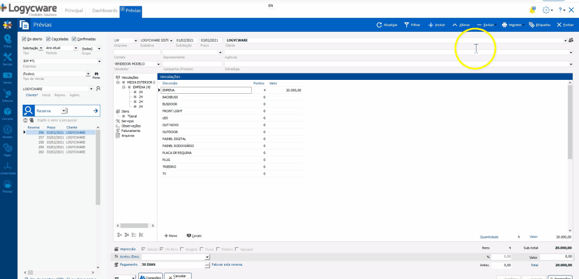Open the Mídias module in sidebar
The height and width of the screenshot is (279, 579).
click(8, 40)
